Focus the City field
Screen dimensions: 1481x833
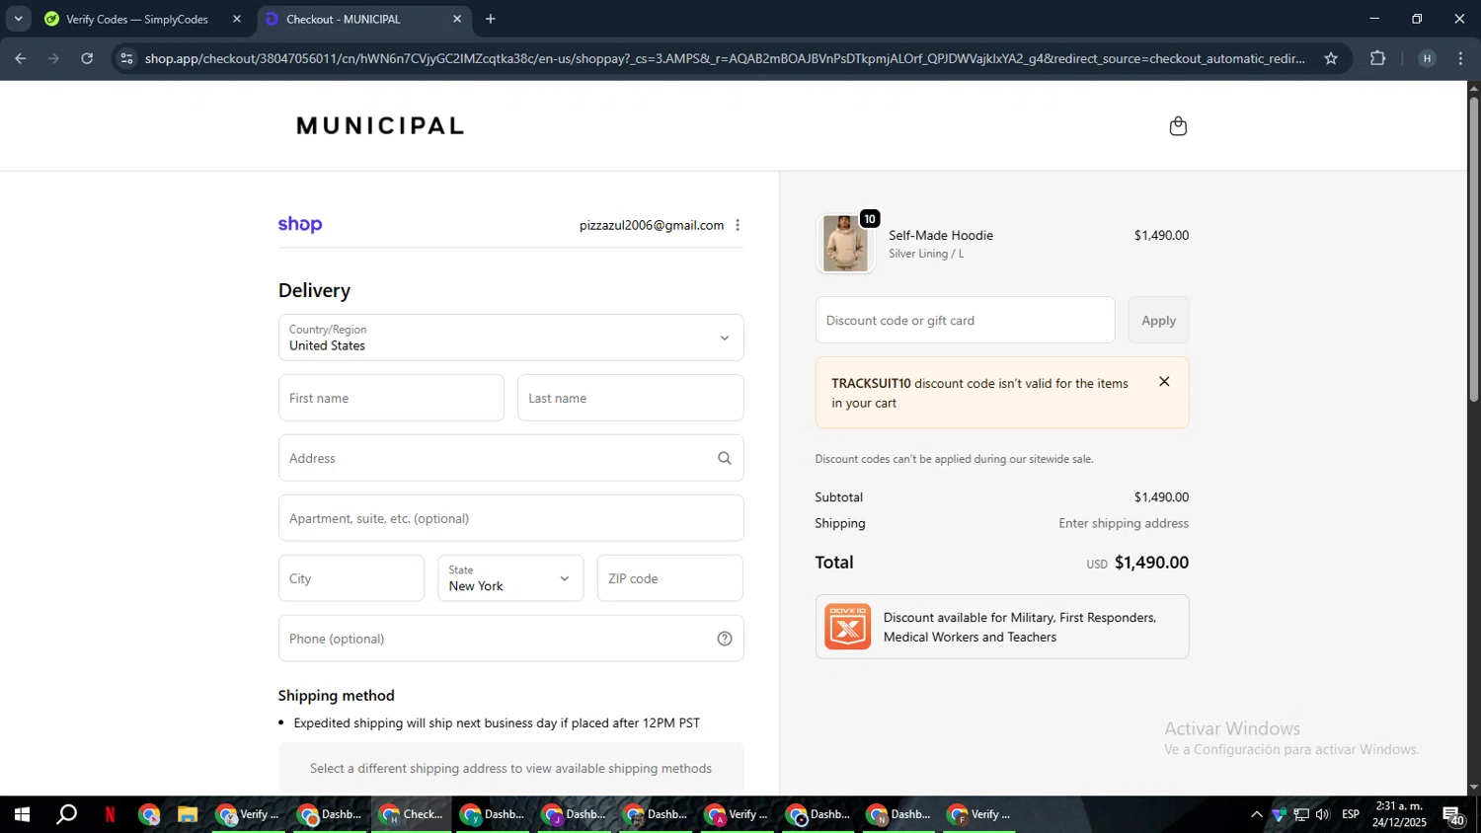(x=351, y=578)
